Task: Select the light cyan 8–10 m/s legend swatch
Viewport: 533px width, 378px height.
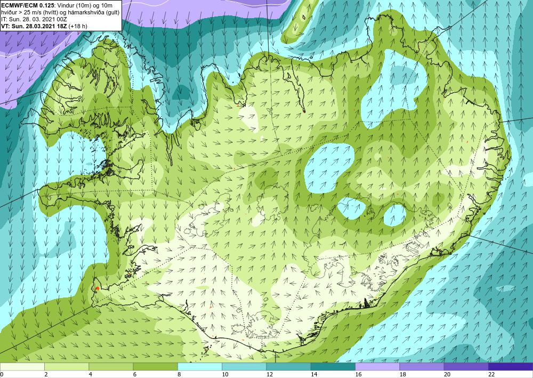Action: 200,366
